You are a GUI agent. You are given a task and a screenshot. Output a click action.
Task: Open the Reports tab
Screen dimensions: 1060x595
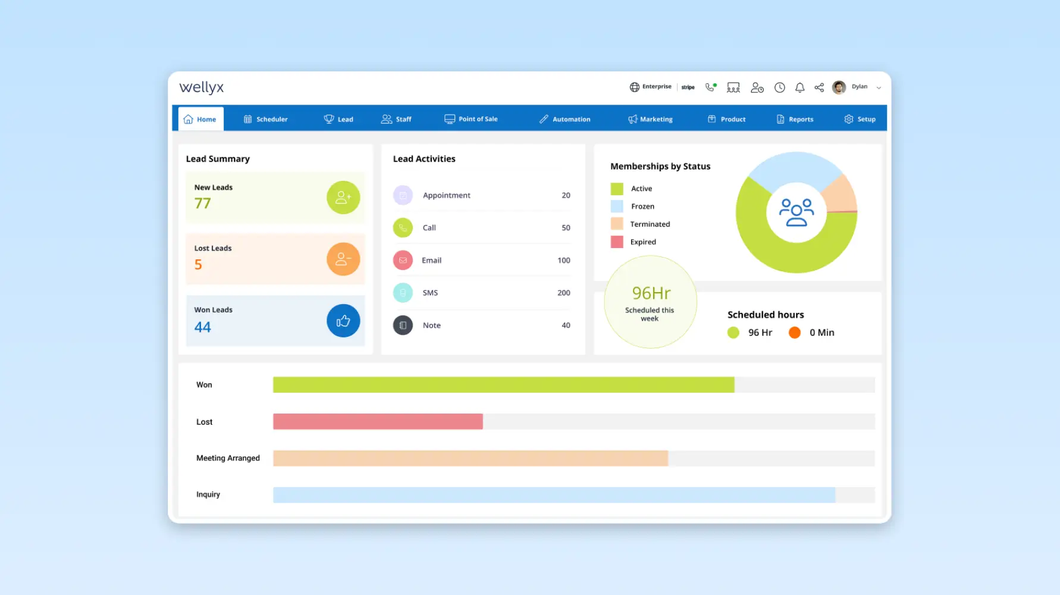(795, 119)
